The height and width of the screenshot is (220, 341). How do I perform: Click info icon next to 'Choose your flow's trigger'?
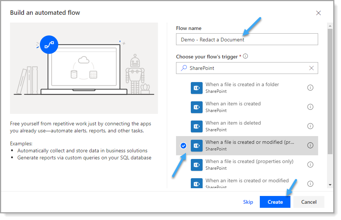[x=245, y=56]
